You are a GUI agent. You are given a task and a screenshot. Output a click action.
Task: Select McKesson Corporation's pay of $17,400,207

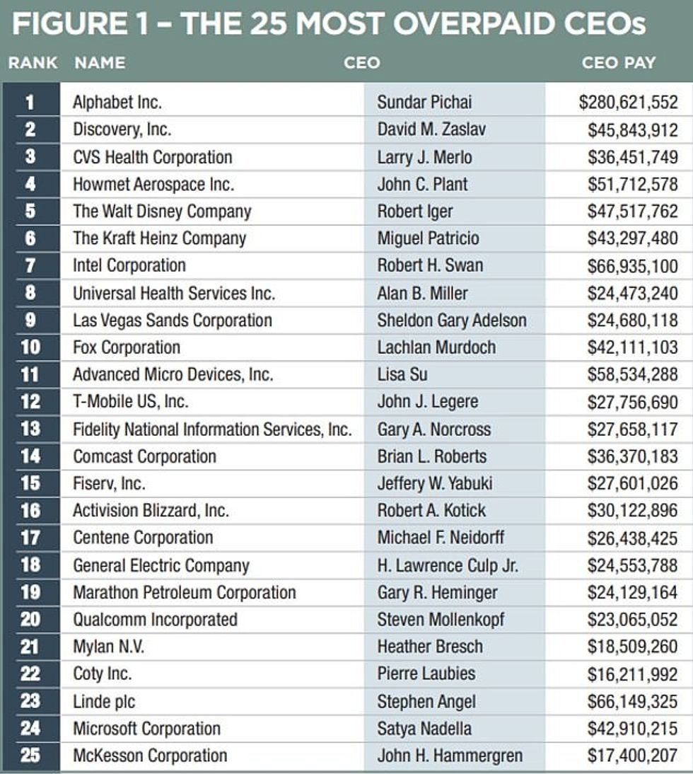(x=633, y=756)
